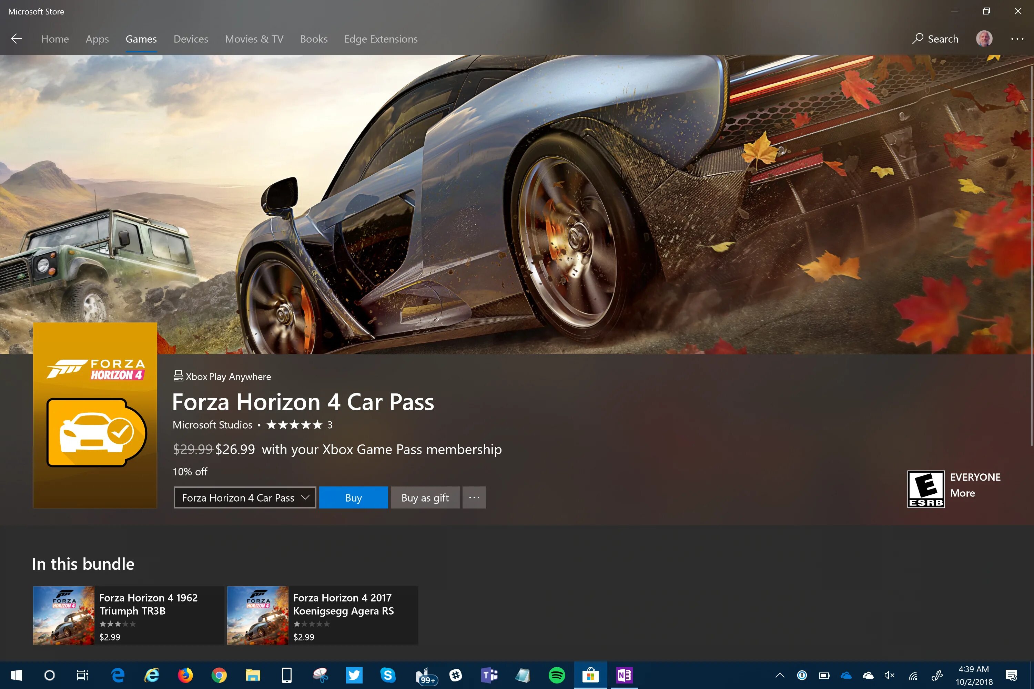1034x689 pixels.
Task: Expand the Forza Horizon 4 Car Pass dropdown
Action: 245,497
